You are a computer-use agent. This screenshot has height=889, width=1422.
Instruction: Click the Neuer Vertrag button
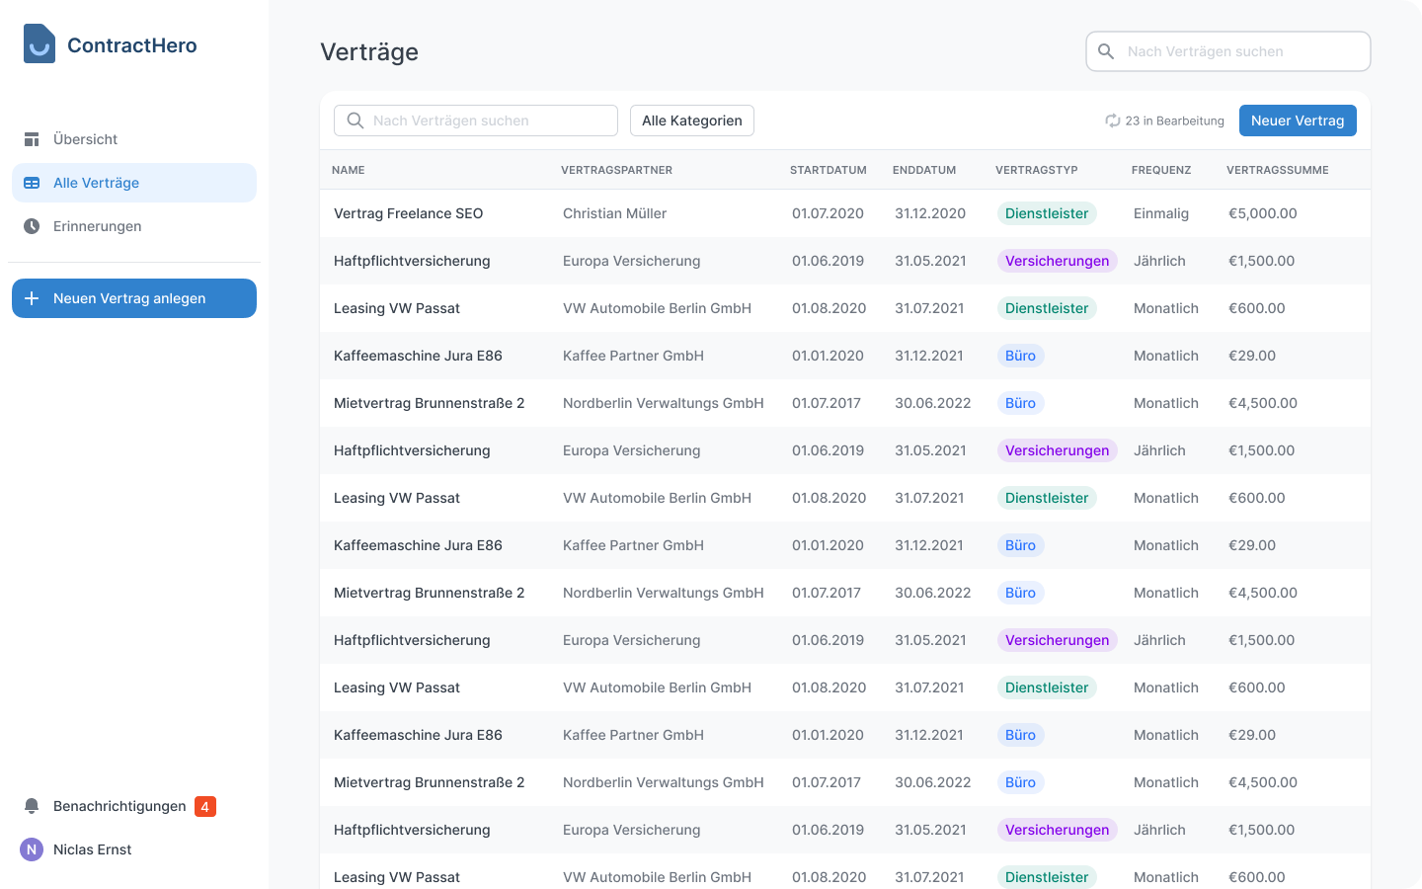click(1298, 121)
